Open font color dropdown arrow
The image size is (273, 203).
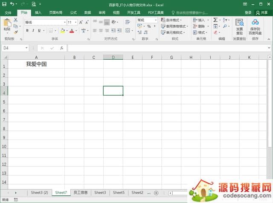[76, 31]
